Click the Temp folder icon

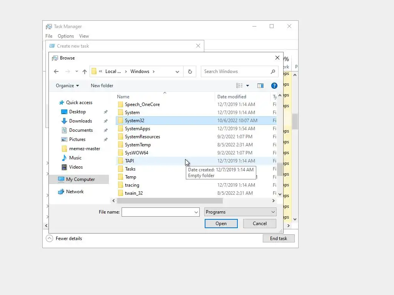[120, 177]
